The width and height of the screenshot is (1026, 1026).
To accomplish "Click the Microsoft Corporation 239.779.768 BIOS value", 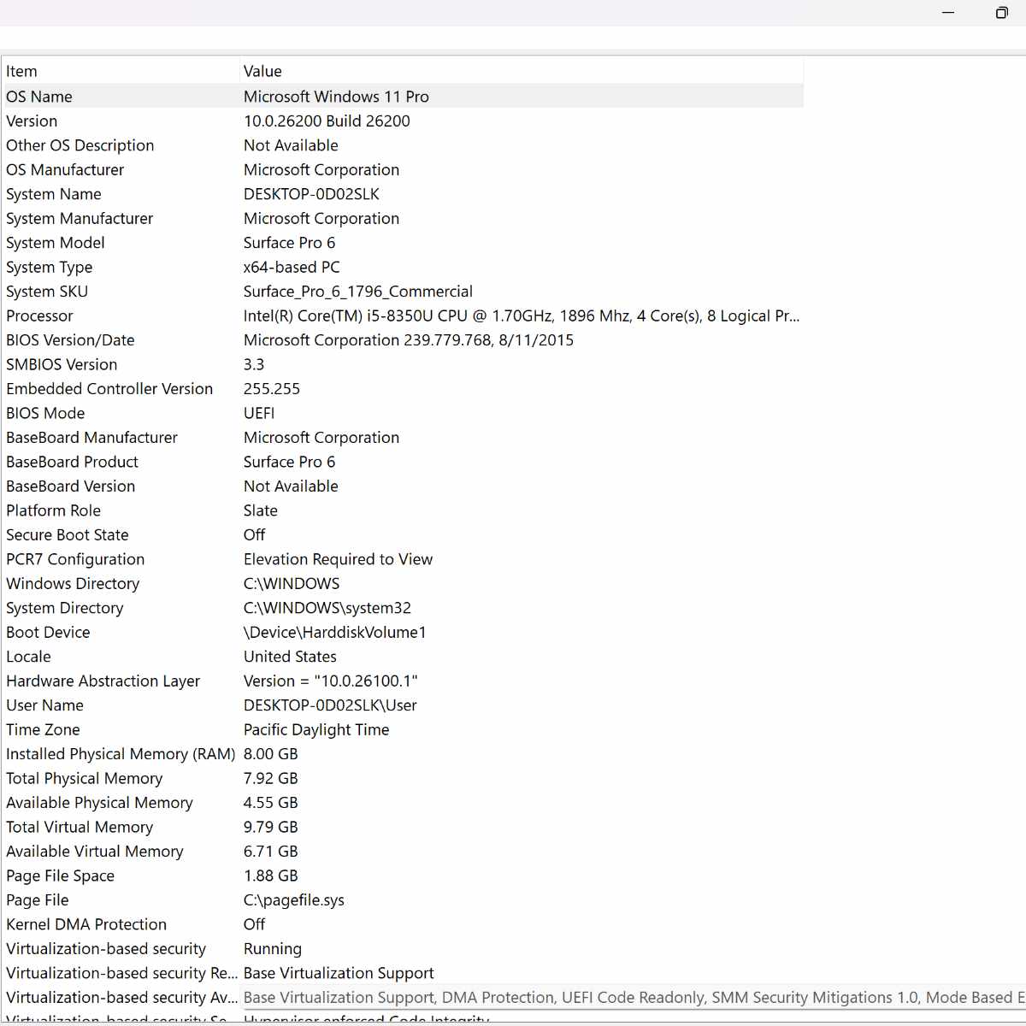I will [409, 340].
